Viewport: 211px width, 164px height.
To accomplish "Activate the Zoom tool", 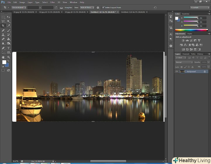I will (8, 57).
